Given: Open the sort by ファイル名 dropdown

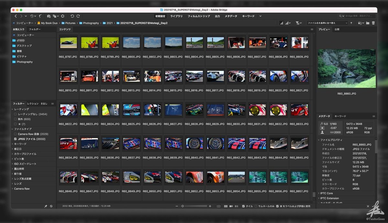Looking at the screenshot, I should pyautogui.click(x=327, y=23).
